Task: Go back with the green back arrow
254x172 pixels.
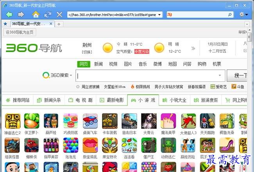Action: coord(9,14)
